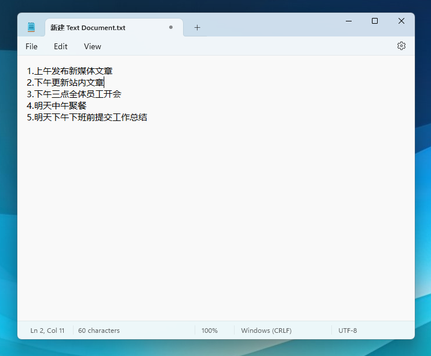Select the 新建 Text Document.txt tab
Screen dimensions: 431x356
pos(114,27)
